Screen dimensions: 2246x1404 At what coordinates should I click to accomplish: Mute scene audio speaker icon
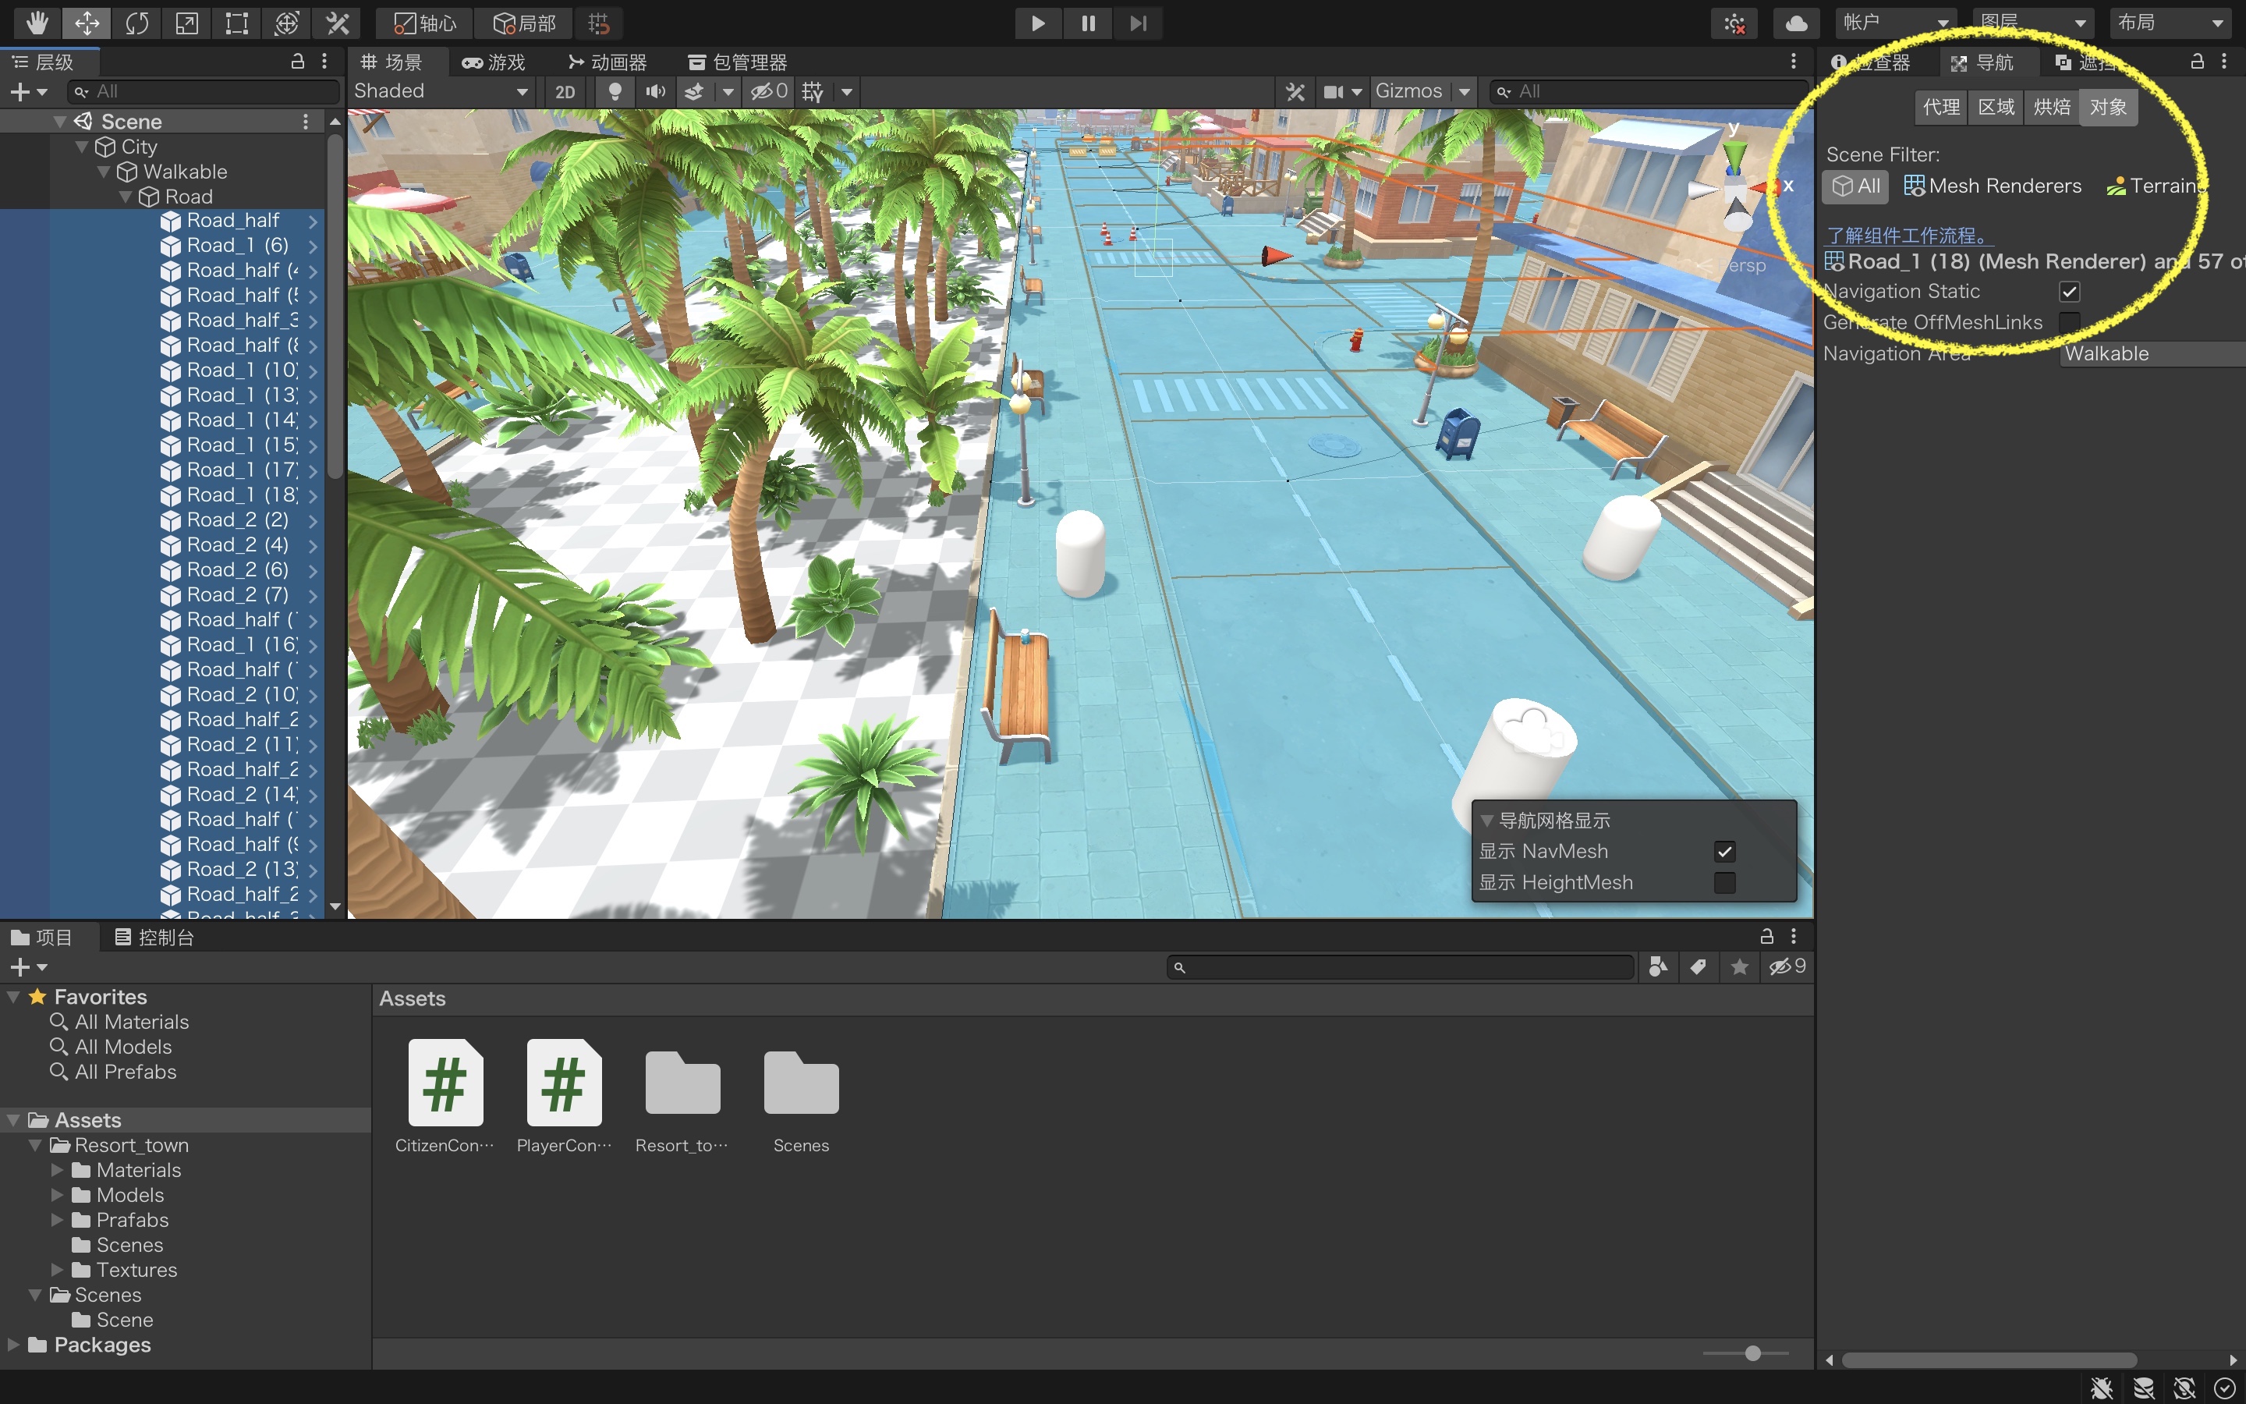655,91
